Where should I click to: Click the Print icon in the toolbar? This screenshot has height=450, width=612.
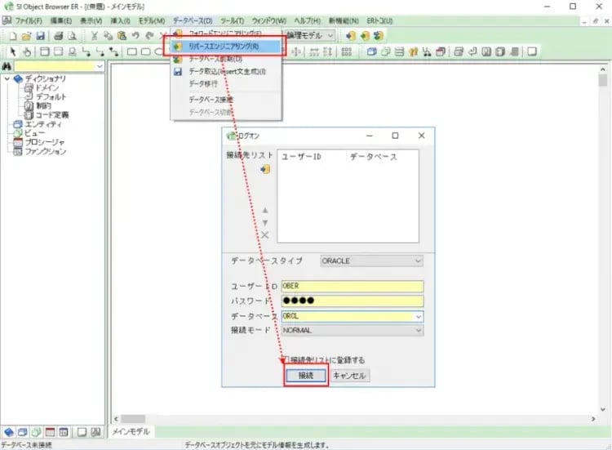tap(59, 36)
